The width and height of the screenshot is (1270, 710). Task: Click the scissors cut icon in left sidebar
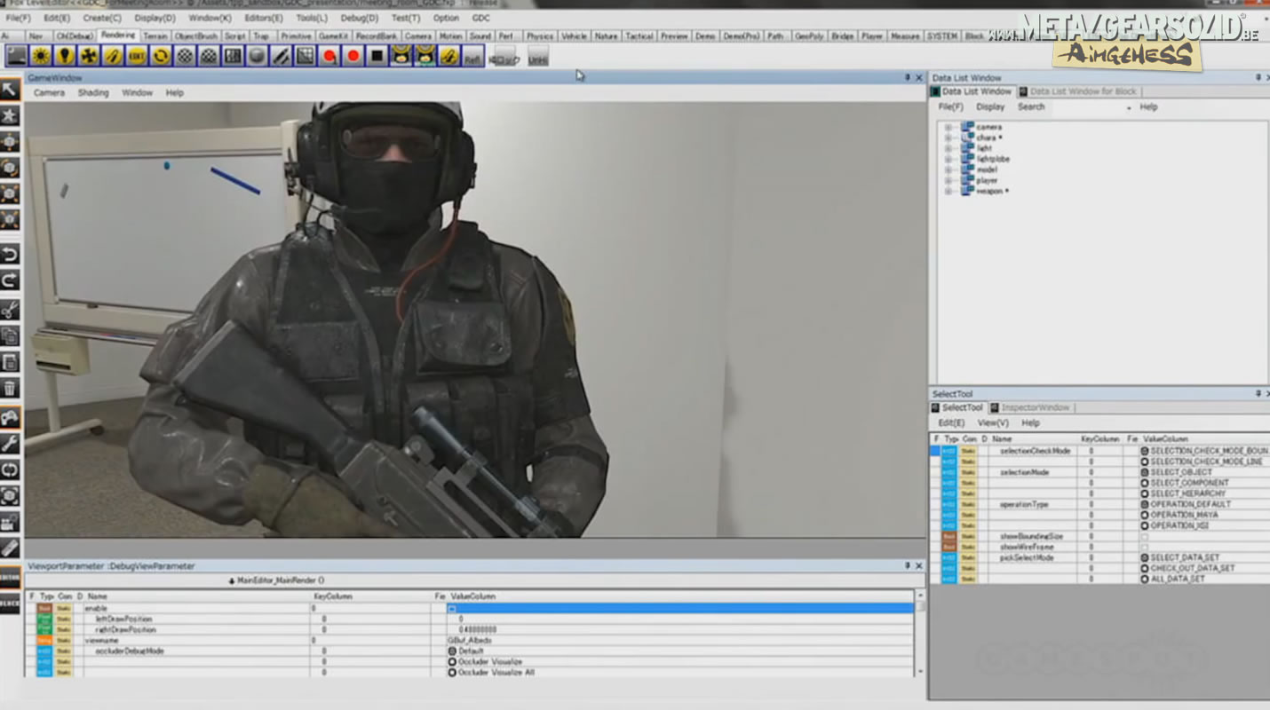point(11,310)
